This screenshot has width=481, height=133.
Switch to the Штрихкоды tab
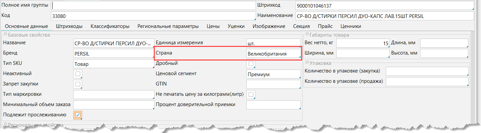click(69, 26)
